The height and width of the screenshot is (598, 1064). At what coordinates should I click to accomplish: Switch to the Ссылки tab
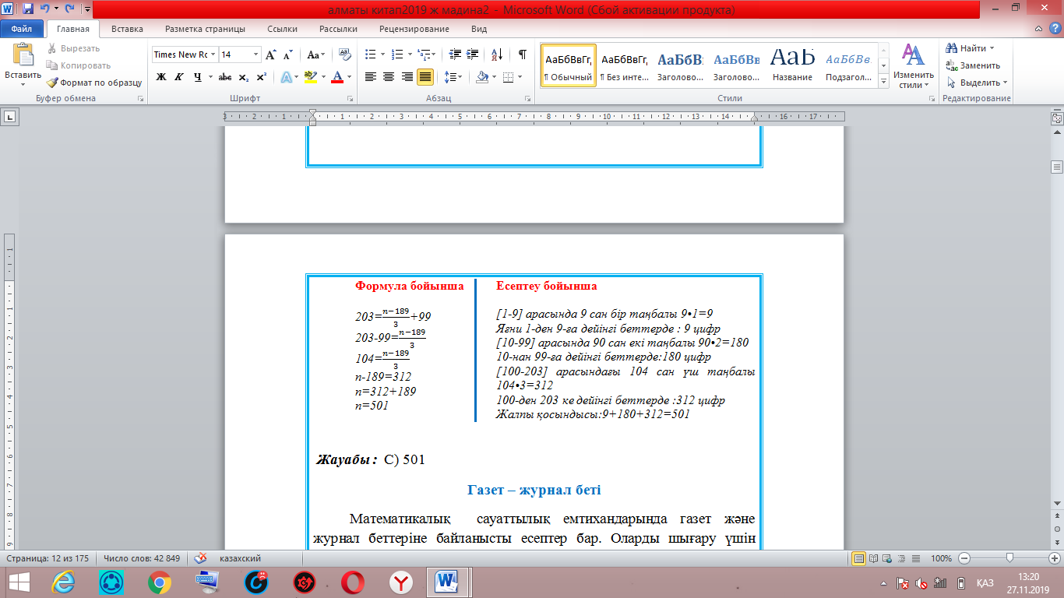tap(282, 29)
